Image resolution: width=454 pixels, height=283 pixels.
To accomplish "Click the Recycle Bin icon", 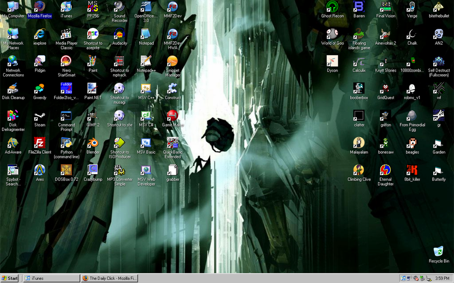I will [x=438, y=252].
